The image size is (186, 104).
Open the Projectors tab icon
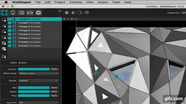[x=30, y=13]
